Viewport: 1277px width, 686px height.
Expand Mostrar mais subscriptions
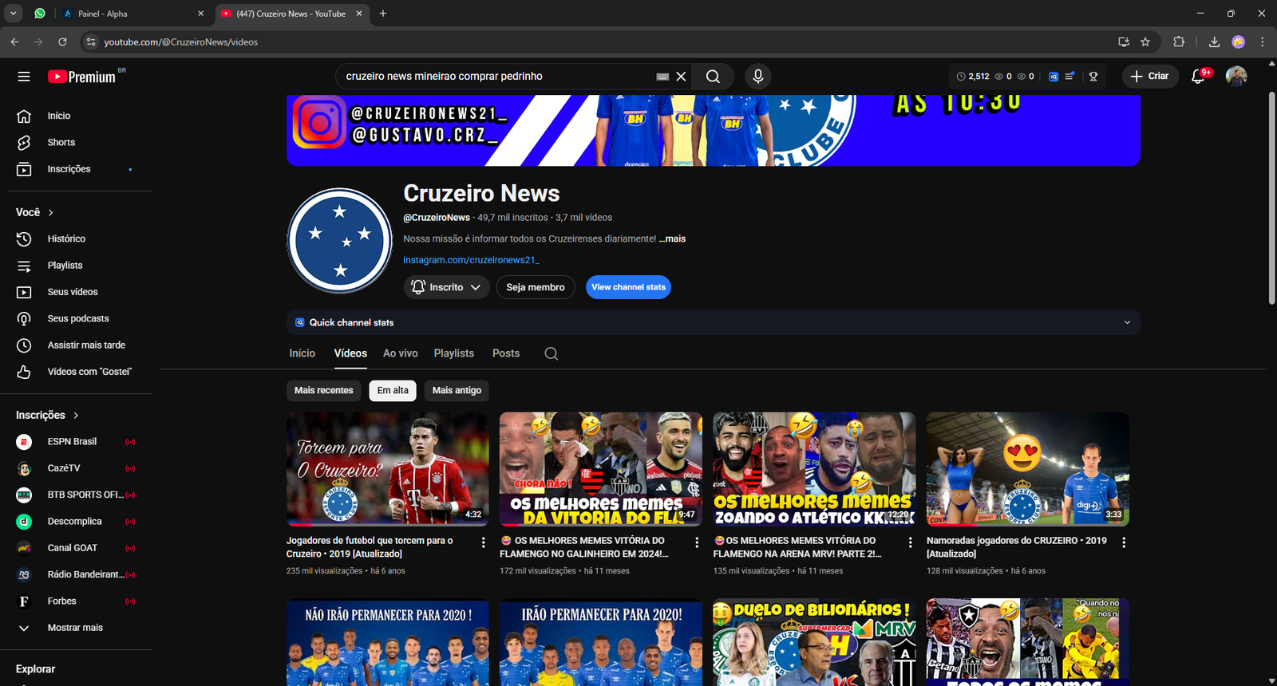76,628
